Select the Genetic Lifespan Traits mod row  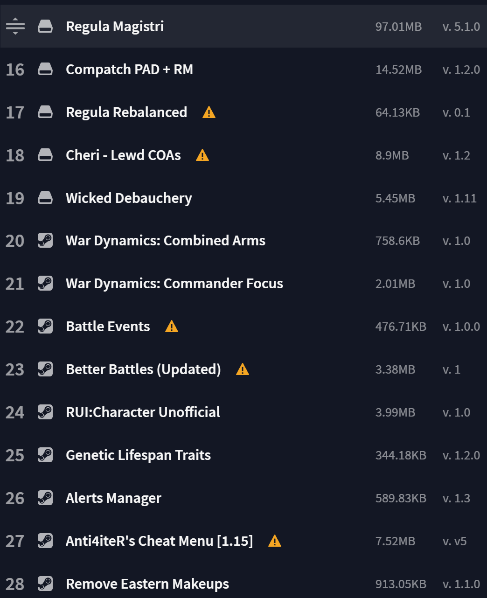click(243, 455)
